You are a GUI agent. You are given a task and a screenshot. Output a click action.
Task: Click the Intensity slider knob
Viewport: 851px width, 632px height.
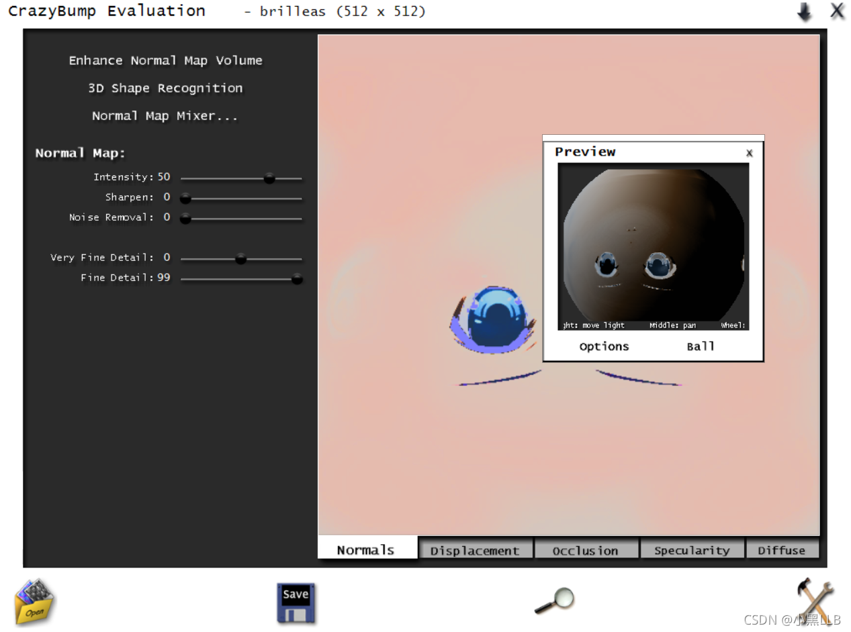click(269, 178)
